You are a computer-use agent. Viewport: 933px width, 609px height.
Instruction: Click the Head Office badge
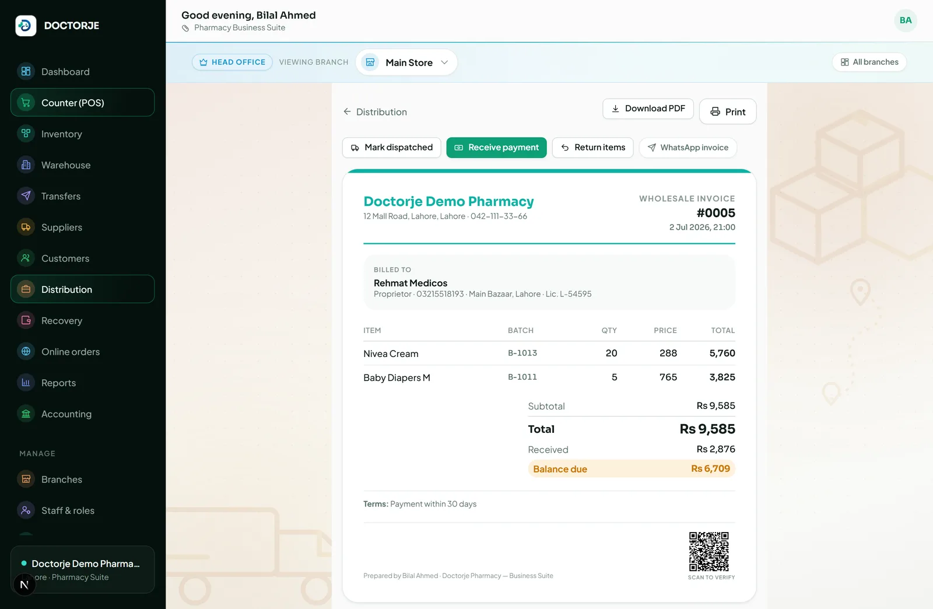[x=232, y=62]
